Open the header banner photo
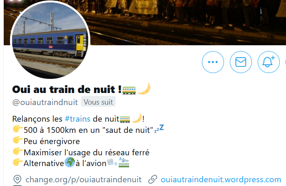Image resolution: width=286 pixels, height=186 pixels. 188,22
